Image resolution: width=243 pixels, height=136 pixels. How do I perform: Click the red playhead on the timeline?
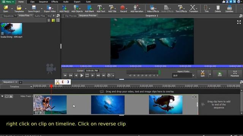tap(51, 86)
